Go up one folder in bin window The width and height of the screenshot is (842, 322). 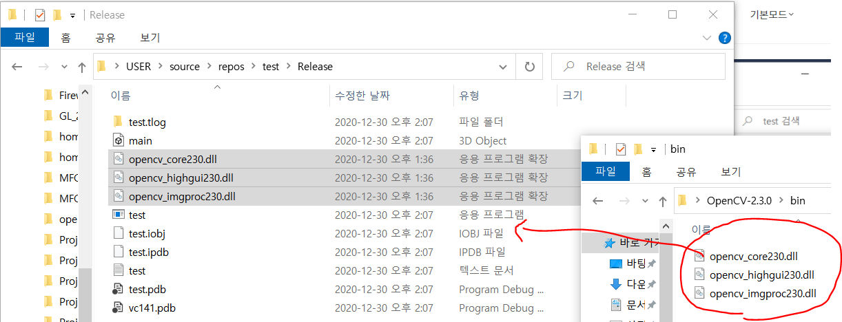[x=663, y=201]
